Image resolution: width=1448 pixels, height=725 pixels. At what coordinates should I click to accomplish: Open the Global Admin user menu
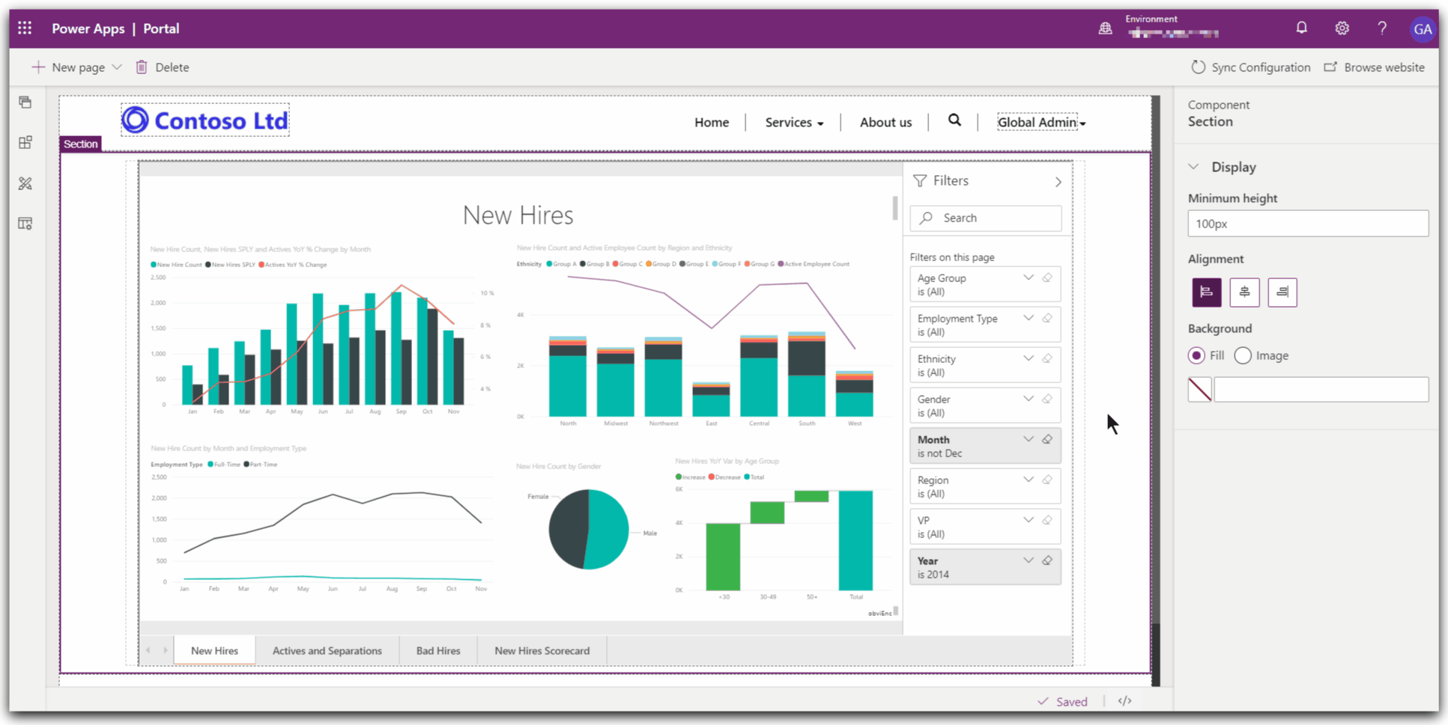tap(1041, 122)
